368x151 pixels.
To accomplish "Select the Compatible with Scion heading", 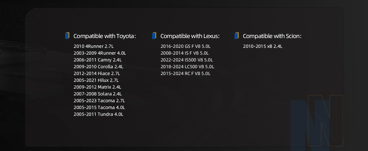I will click(272, 36).
